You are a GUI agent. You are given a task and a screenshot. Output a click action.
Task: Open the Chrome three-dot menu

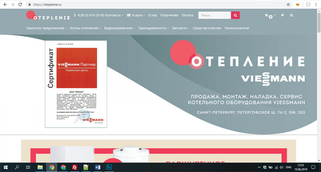pyautogui.click(x=316, y=4)
